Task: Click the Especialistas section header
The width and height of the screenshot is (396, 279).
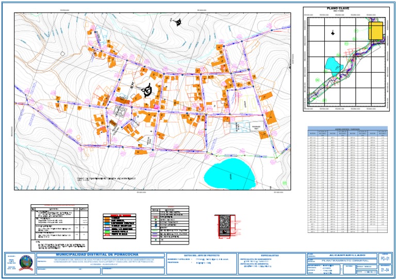Action: (x=270, y=255)
